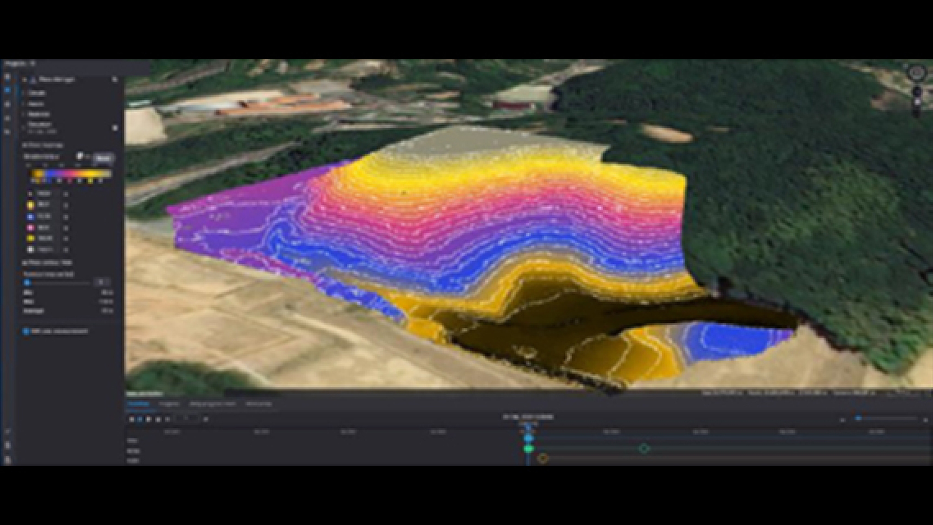Select the green diamond keyframe on the timeline
This screenshot has width=933, height=525.
coord(643,449)
